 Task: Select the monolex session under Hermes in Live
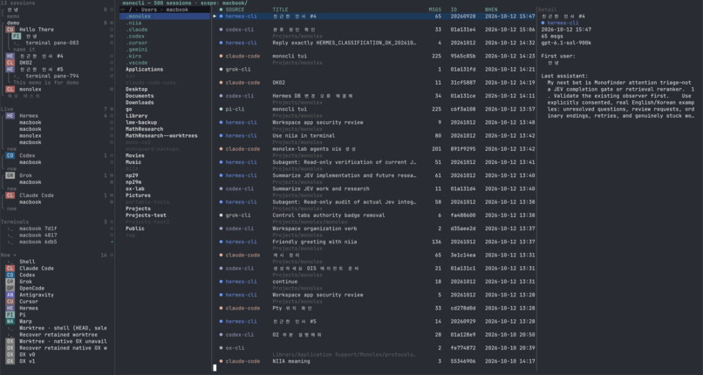click(31, 136)
